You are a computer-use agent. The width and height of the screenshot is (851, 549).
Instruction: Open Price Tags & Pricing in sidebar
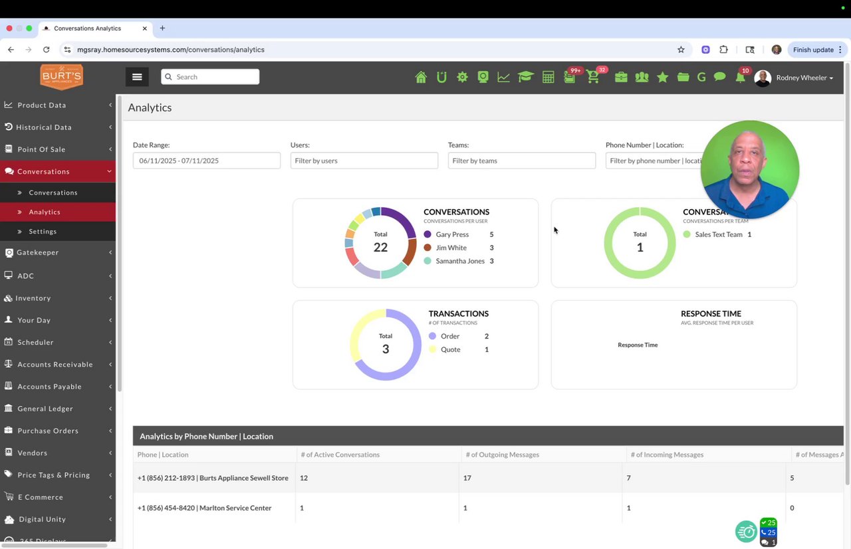pyautogui.click(x=58, y=475)
